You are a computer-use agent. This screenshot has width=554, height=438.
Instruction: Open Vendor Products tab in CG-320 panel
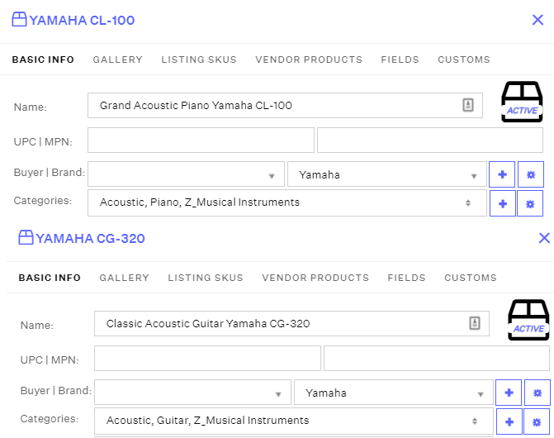click(315, 278)
